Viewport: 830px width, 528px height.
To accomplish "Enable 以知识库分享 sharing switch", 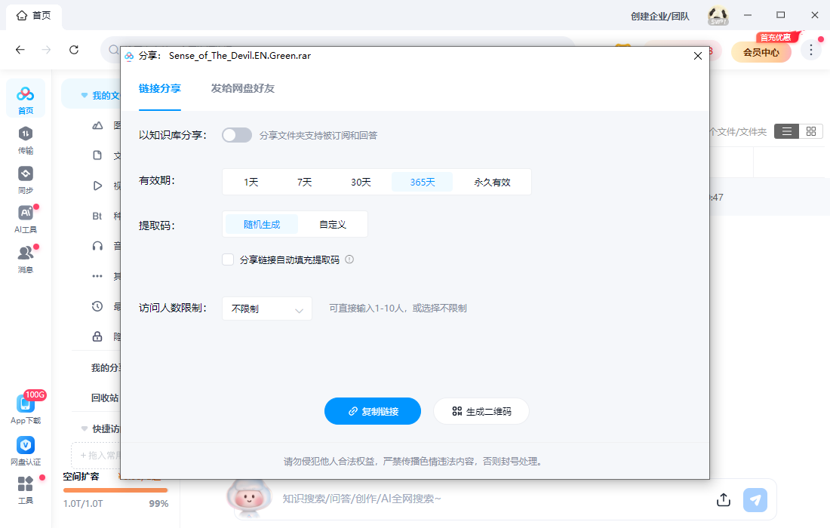I will point(236,134).
